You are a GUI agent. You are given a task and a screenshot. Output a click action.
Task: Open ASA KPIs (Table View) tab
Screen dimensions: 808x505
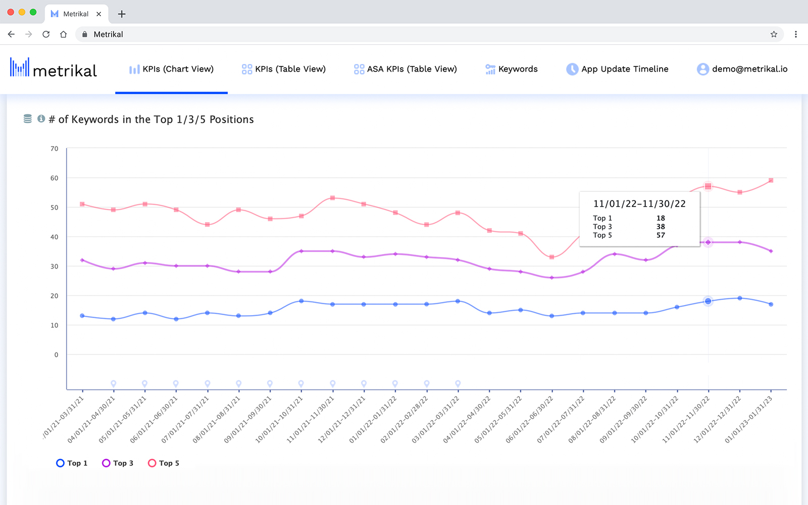click(x=406, y=69)
